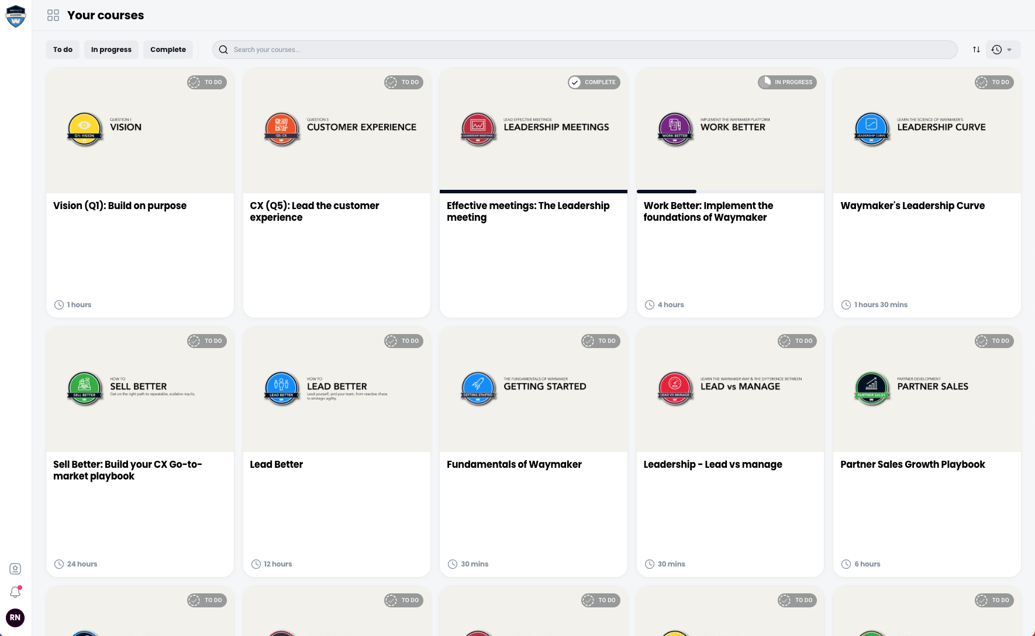Filter courses by In progress
Screen dimensions: 1035x636
[111, 50]
